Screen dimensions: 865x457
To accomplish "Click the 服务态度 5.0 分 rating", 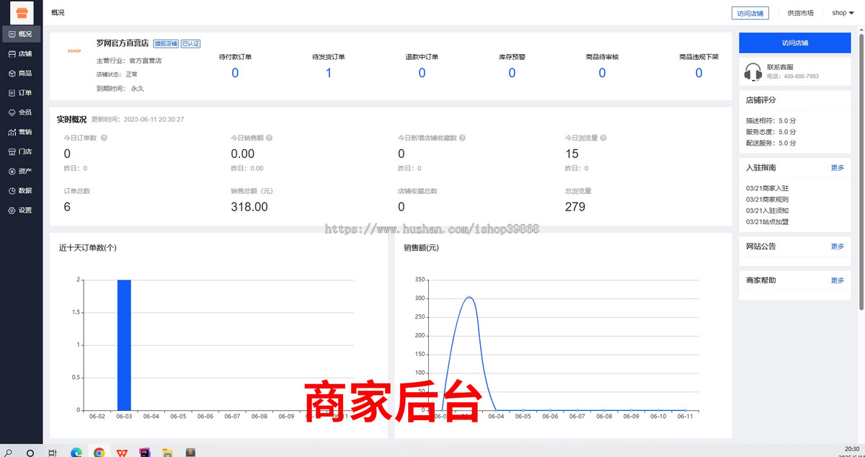I will pos(771,132).
